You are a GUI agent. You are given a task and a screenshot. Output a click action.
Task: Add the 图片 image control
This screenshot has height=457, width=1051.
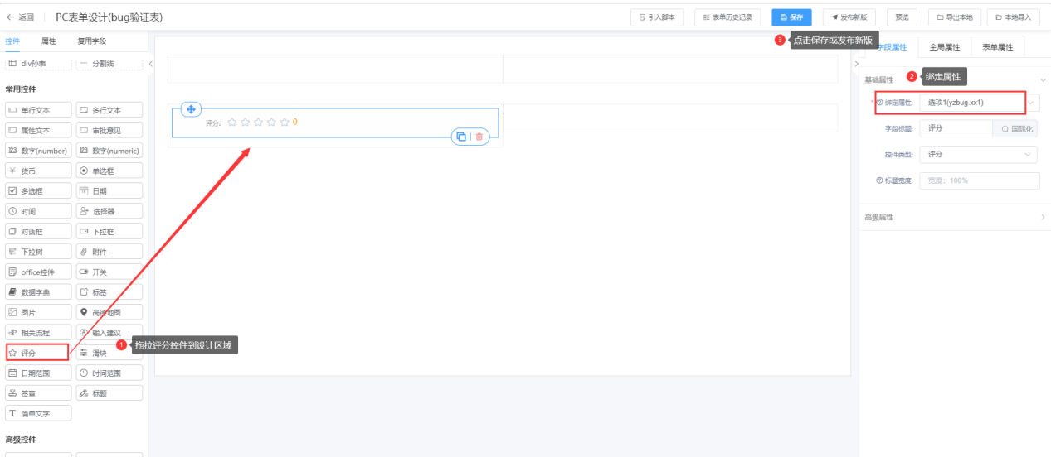click(38, 313)
